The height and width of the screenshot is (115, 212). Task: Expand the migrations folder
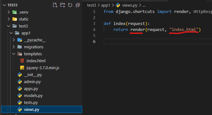tap(14, 47)
